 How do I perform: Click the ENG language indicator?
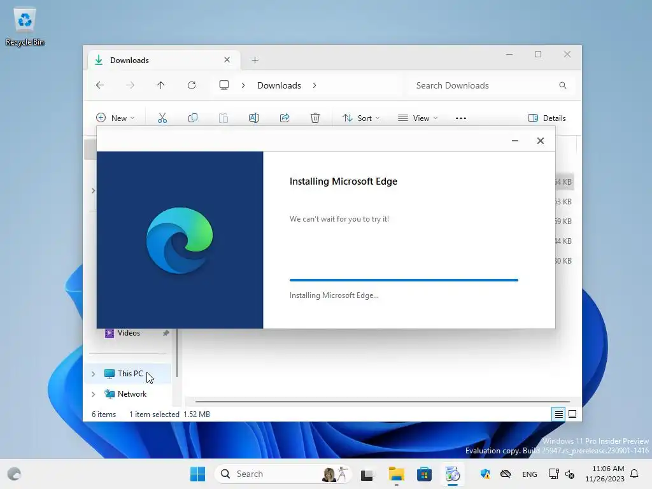(529, 474)
